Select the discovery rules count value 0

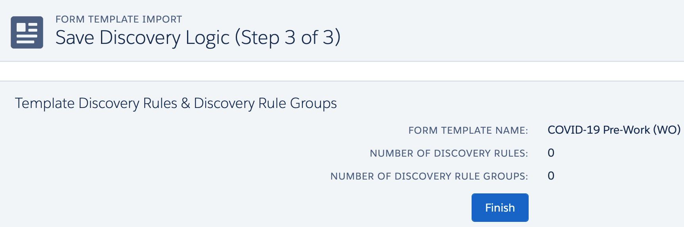point(551,153)
